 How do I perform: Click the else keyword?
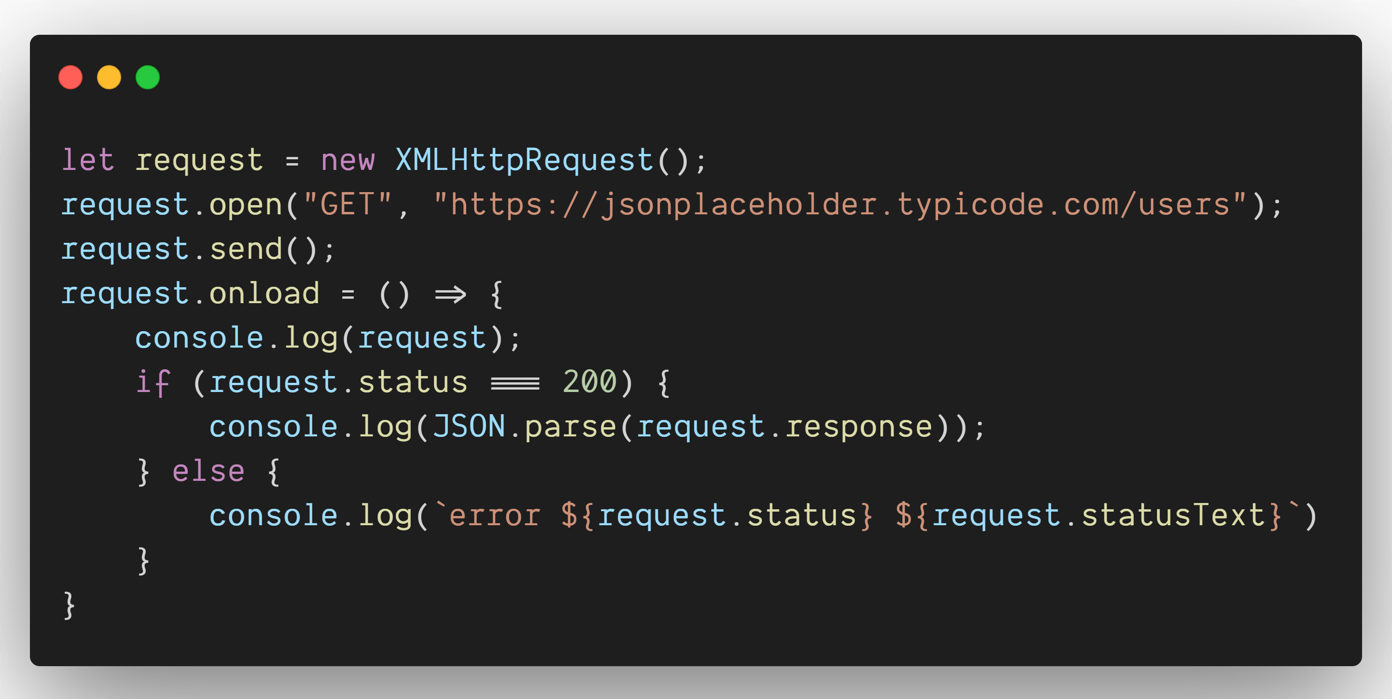pos(208,471)
